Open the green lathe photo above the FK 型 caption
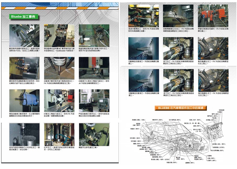237x169 pixels. (94, 36)
